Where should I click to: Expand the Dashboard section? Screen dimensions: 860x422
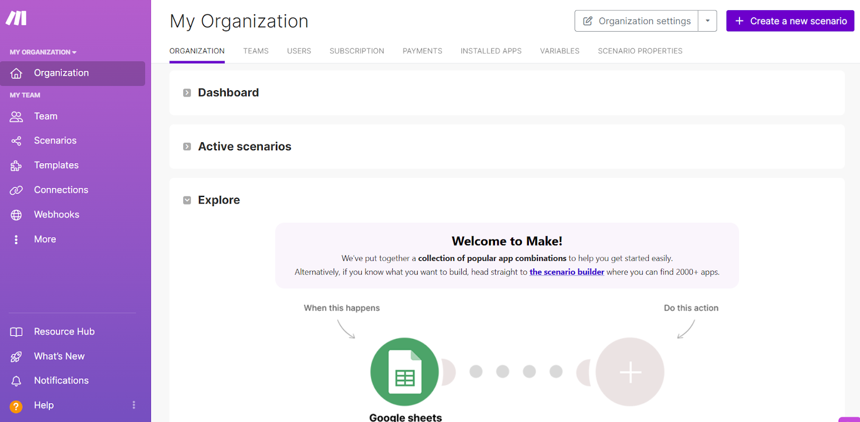coord(187,93)
